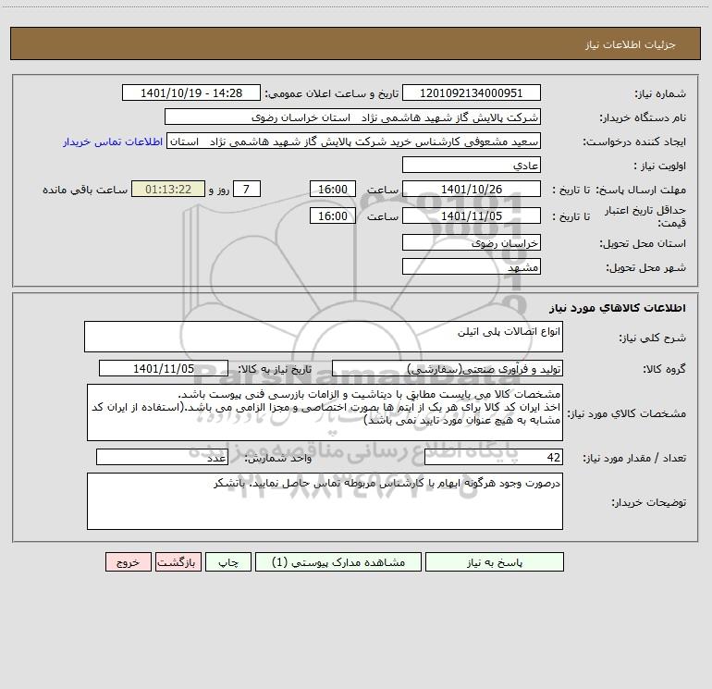Image resolution: width=712 pixels, height=689 pixels.
Task: Click the واحد شمارش field showing عدد
Action: point(162,458)
